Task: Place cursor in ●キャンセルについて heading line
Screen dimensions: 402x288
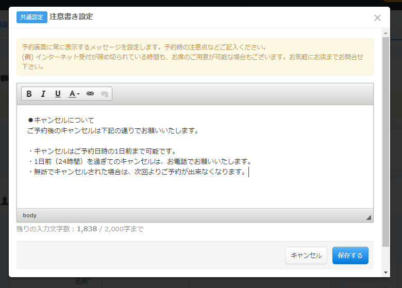Action: (62, 120)
